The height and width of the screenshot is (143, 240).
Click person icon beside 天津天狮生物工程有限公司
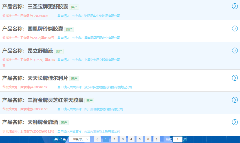(x=59, y=131)
